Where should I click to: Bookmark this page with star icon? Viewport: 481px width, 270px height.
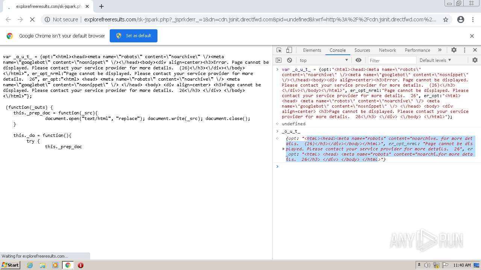click(446, 19)
